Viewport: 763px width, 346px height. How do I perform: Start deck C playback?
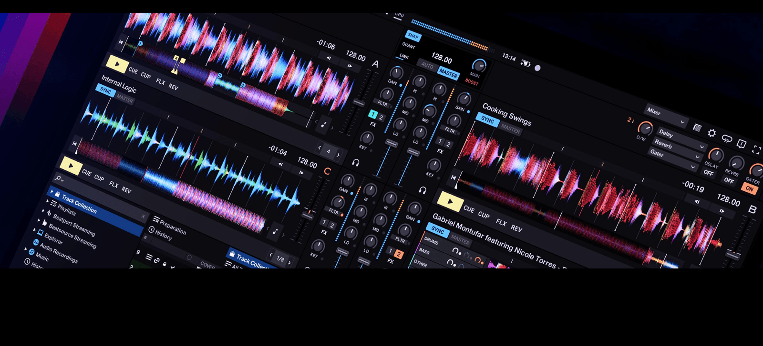[x=71, y=166]
